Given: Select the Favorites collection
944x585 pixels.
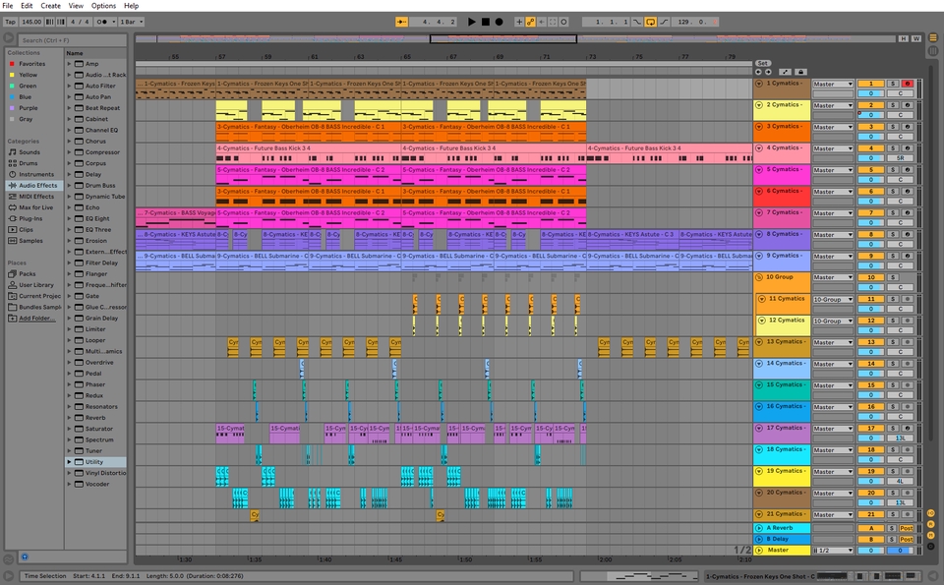Looking at the screenshot, I should 31,64.
